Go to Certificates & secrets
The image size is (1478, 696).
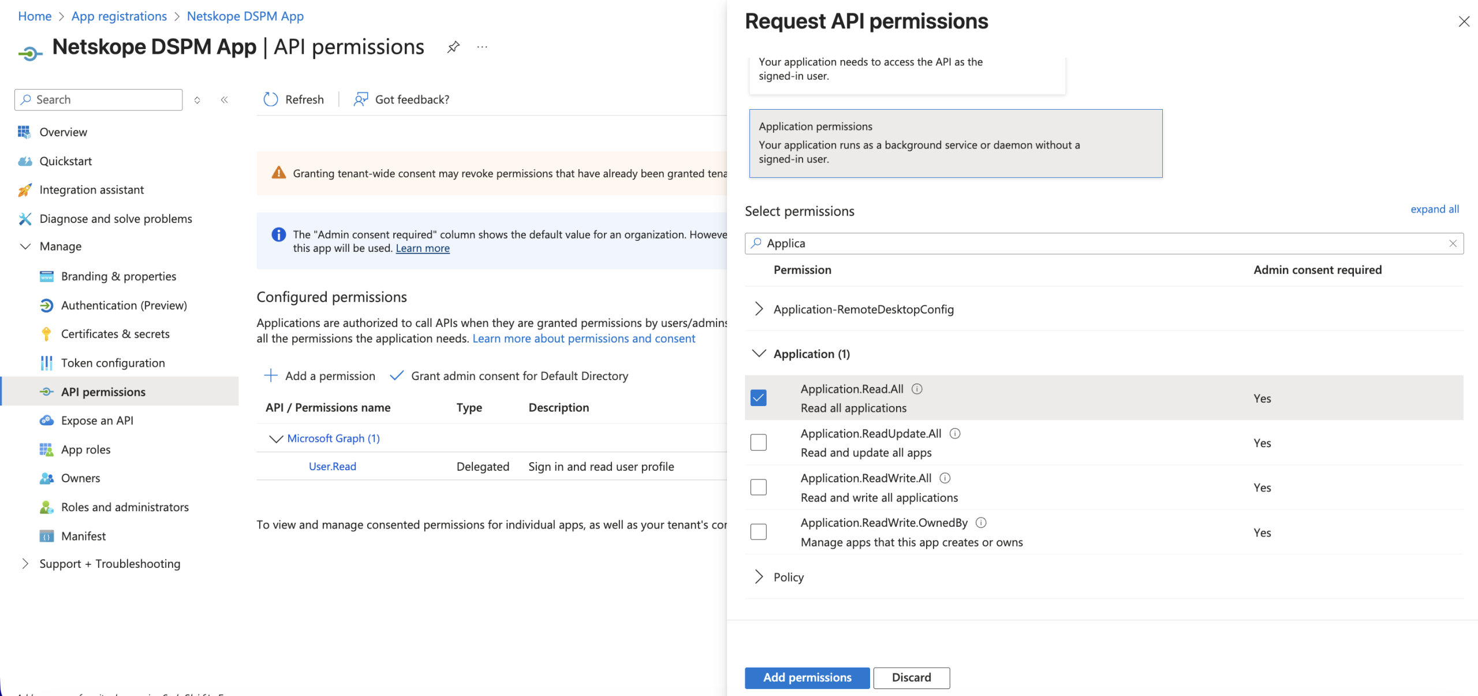tap(115, 334)
